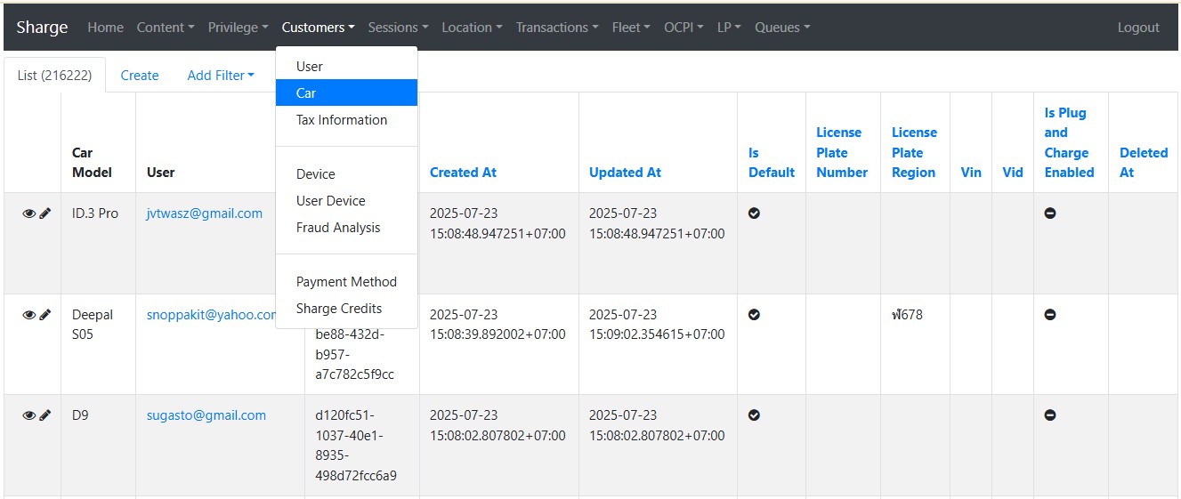Click Is Default check icon in D9 row

click(754, 415)
